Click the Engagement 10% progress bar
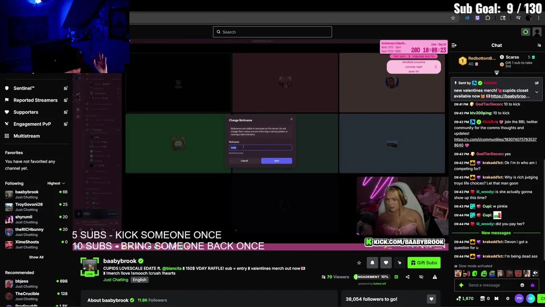 (x=371, y=277)
